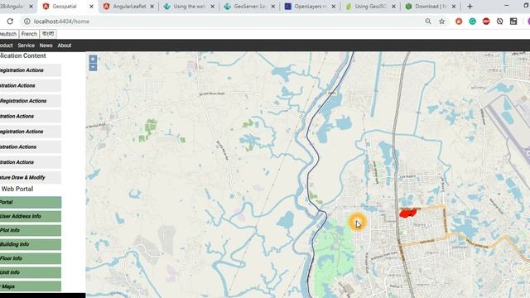The width and height of the screenshot is (530, 298).
Task: Close the AngularLeaflet tab
Action: [152, 7]
